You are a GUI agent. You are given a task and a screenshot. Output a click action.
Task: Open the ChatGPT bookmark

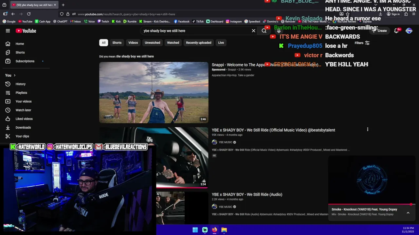tap(60, 22)
